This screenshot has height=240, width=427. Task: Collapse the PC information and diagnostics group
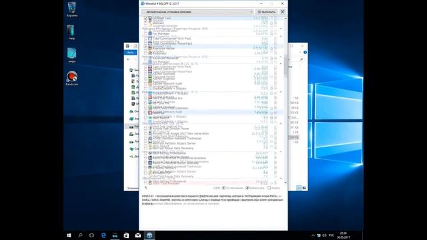(x=281, y=64)
